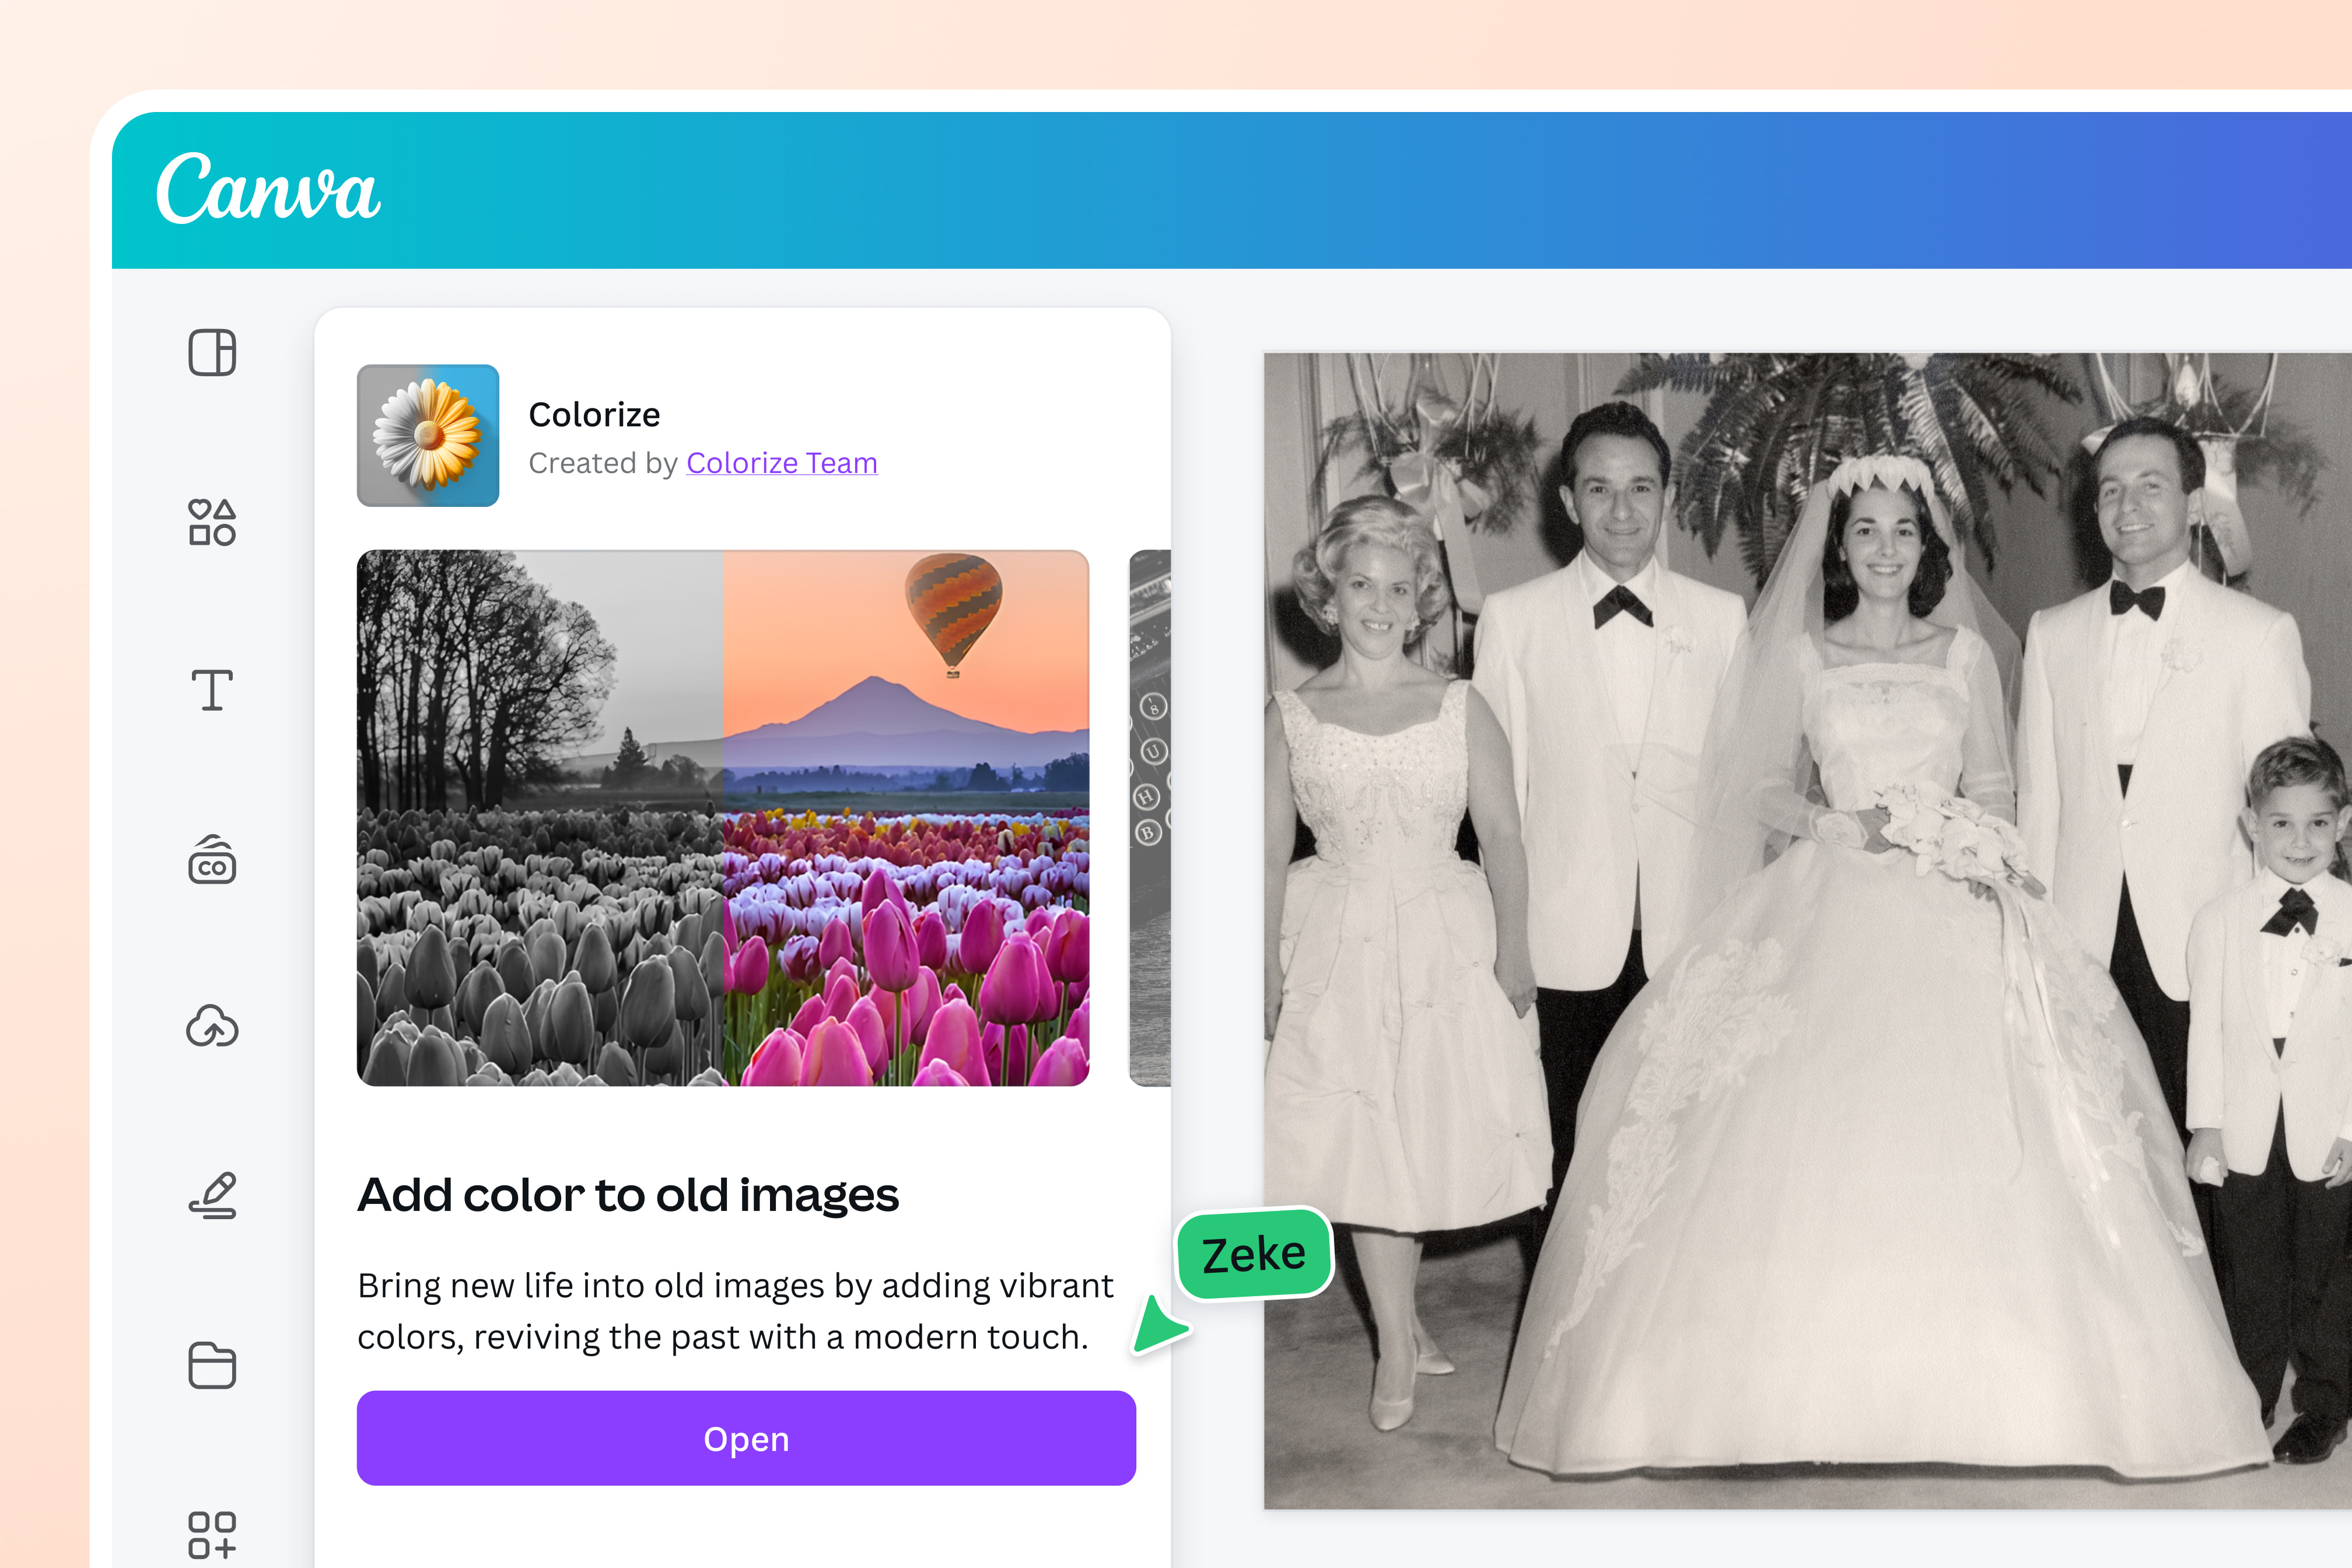Click the Add color to old images heading
This screenshot has width=2352, height=1568.
629,1194
